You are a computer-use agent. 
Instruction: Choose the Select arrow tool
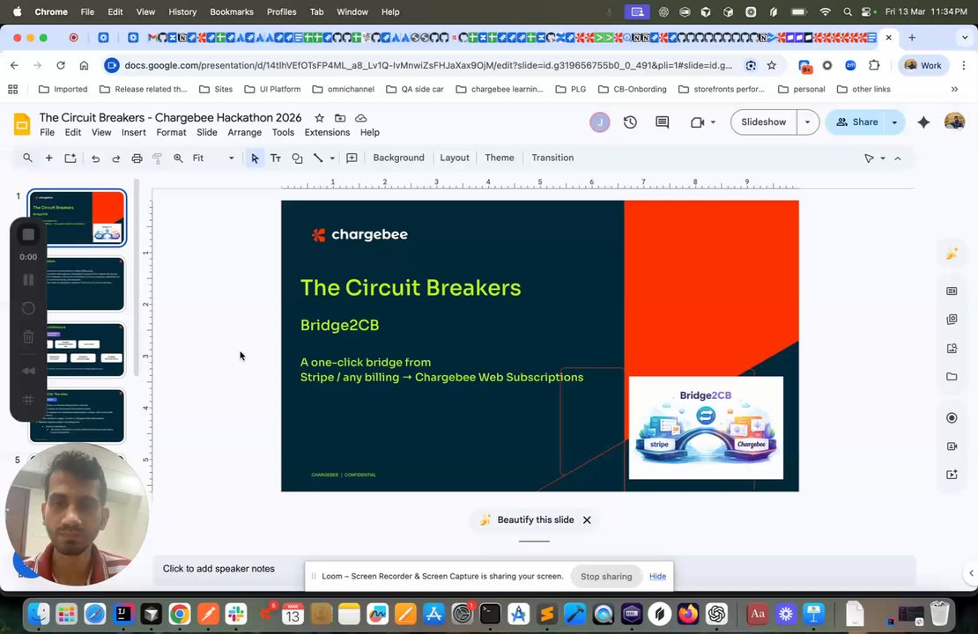tap(255, 158)
